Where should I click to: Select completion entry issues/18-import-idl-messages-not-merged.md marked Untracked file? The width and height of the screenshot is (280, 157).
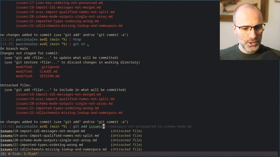71,131
